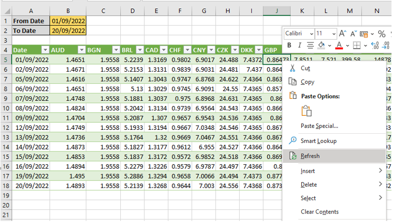Open the BGN column filter dropdown

tap(116, 50)
